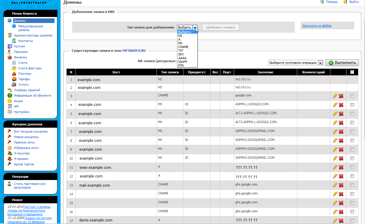Select MX in record type list
This screenshot has width=365, height=224.
[x=187, y=43]
